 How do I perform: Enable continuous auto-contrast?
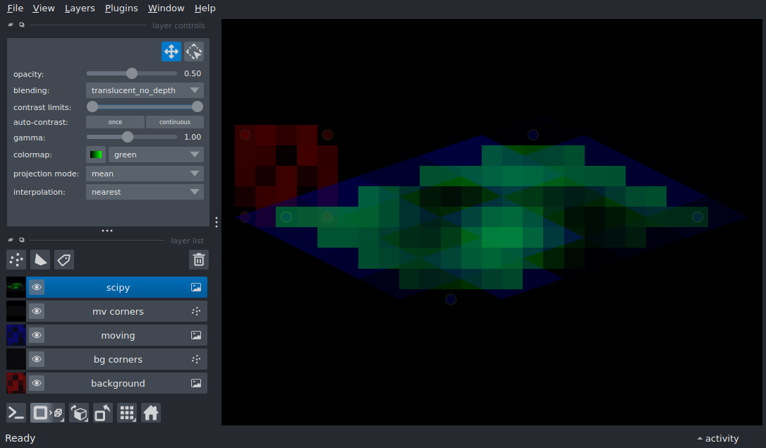coord(174,122)
